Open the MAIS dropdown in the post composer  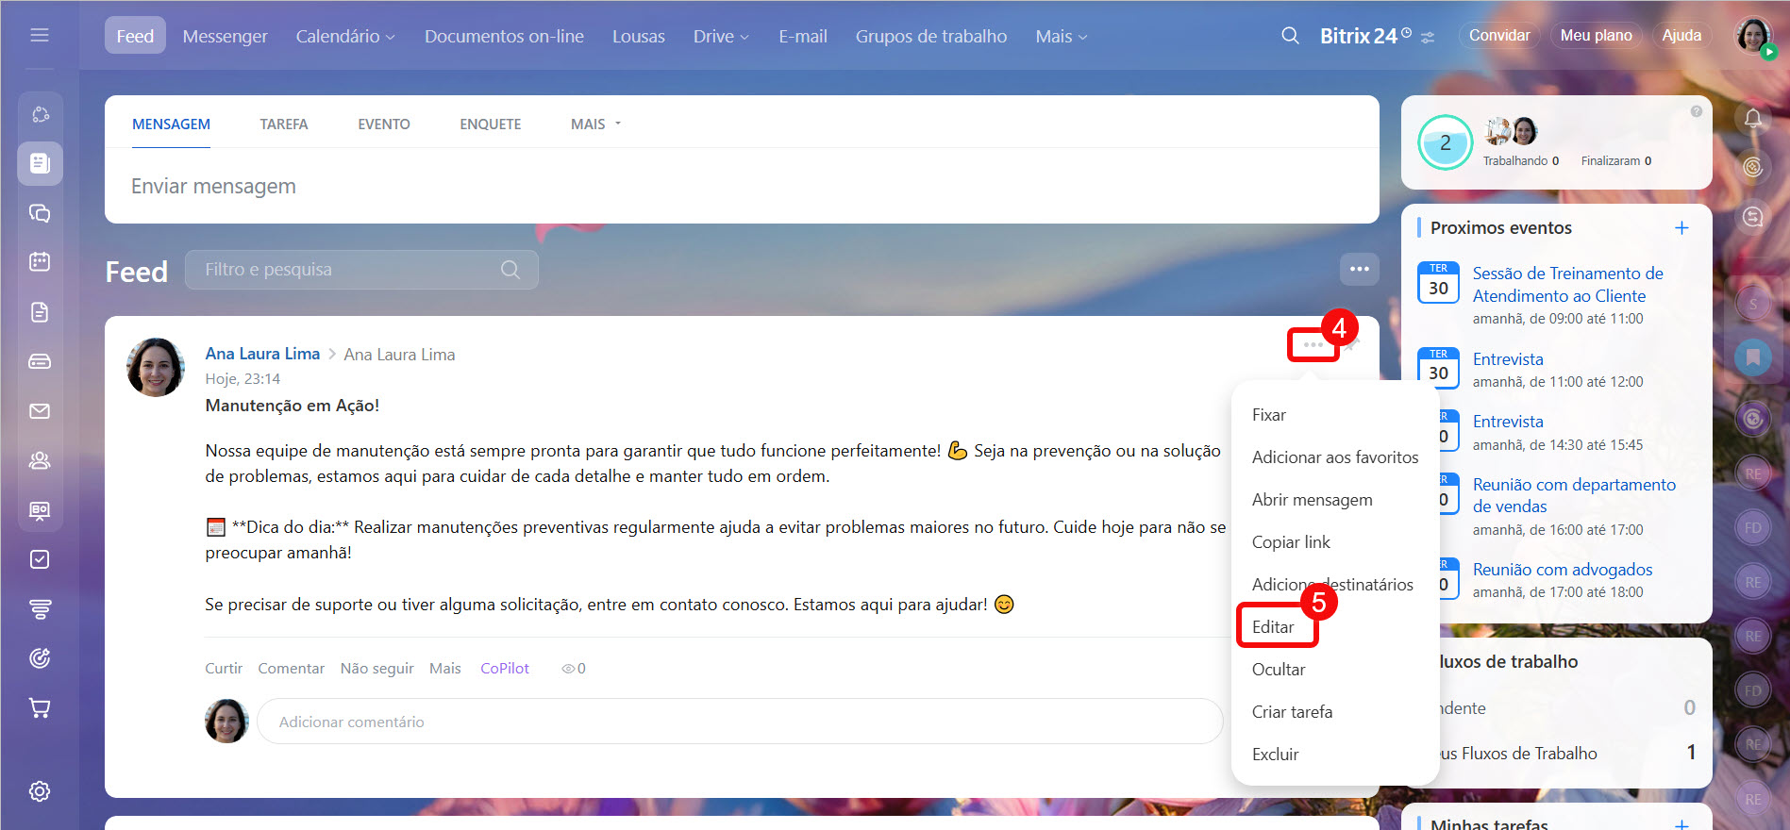pyautogui.click(x=595, y=124)
